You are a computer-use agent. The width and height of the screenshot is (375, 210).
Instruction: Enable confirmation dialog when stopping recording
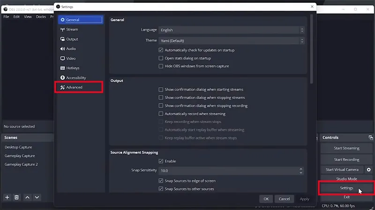pyautogui.click(x=161, y=106)
